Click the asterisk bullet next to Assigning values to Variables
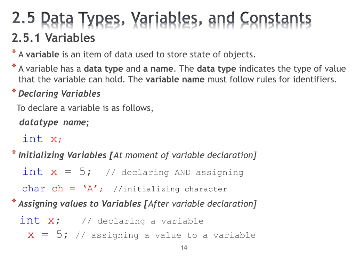 [x=14, y=201]
